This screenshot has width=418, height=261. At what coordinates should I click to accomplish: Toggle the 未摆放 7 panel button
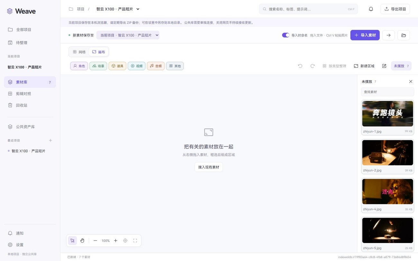pos(401,66)
